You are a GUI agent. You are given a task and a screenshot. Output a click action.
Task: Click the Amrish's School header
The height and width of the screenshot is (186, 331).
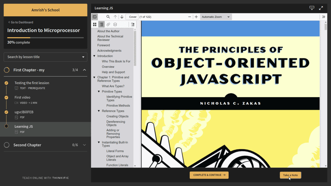[46, 10]
